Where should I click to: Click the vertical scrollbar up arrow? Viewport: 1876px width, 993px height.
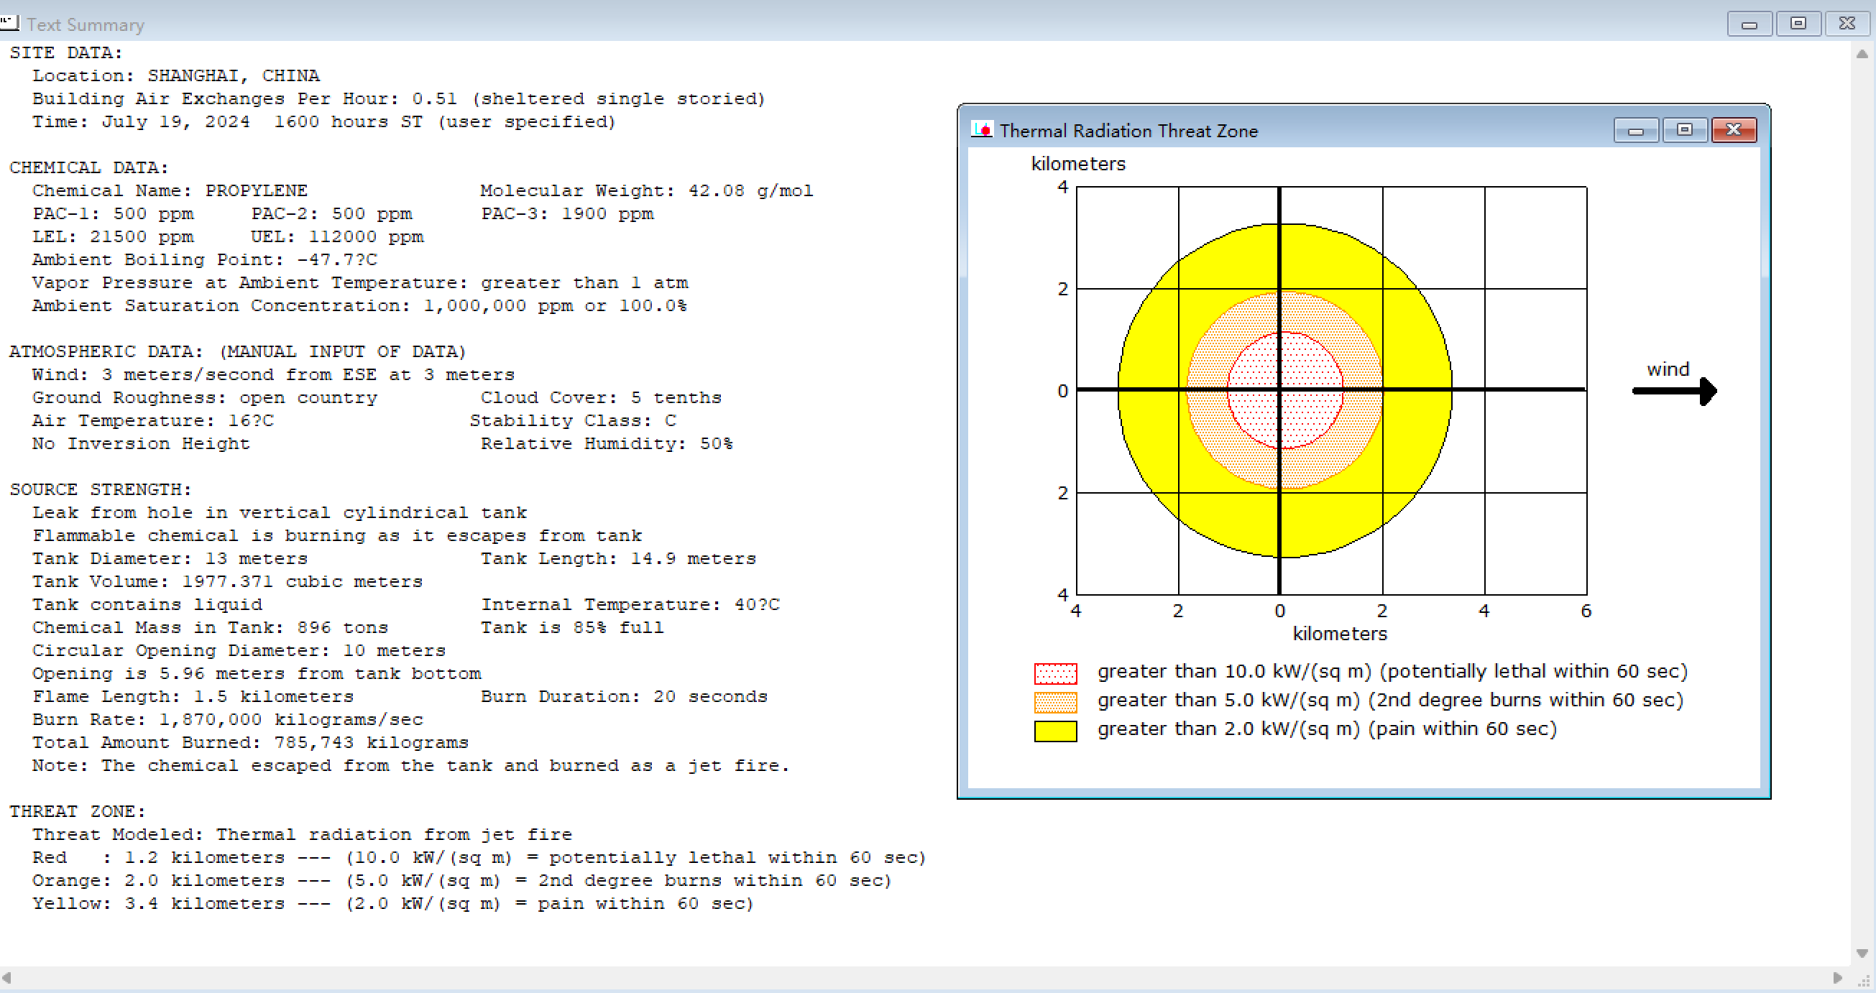tap(1862, 53)
